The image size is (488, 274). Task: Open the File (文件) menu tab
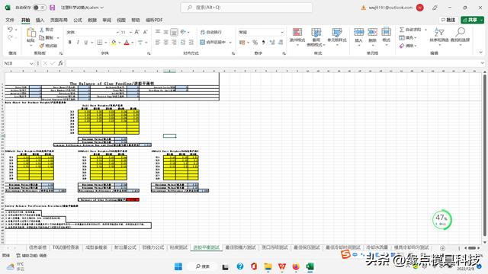(10, 20)
